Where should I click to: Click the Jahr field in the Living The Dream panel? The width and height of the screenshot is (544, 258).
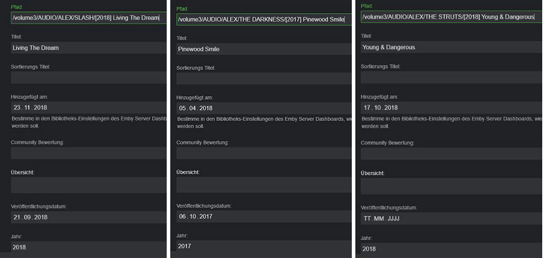(88, 247)
